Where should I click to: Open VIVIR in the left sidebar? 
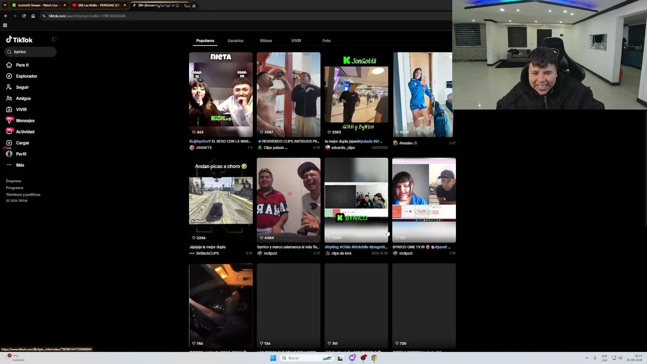click(21, 110)
